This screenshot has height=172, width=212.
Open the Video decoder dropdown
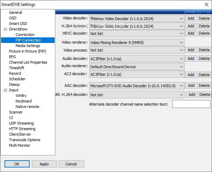pyautogui.click(x=137, y=19)
